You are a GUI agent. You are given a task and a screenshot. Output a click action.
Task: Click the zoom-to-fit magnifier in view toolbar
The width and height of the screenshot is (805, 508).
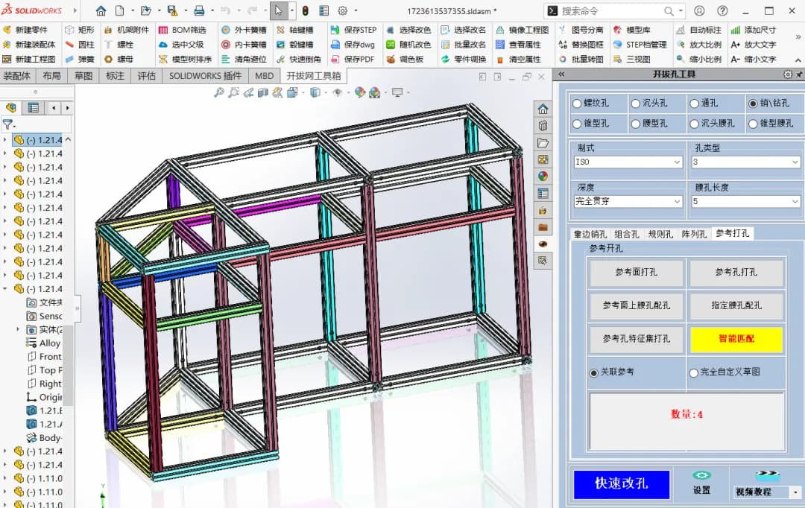(218, 92)
